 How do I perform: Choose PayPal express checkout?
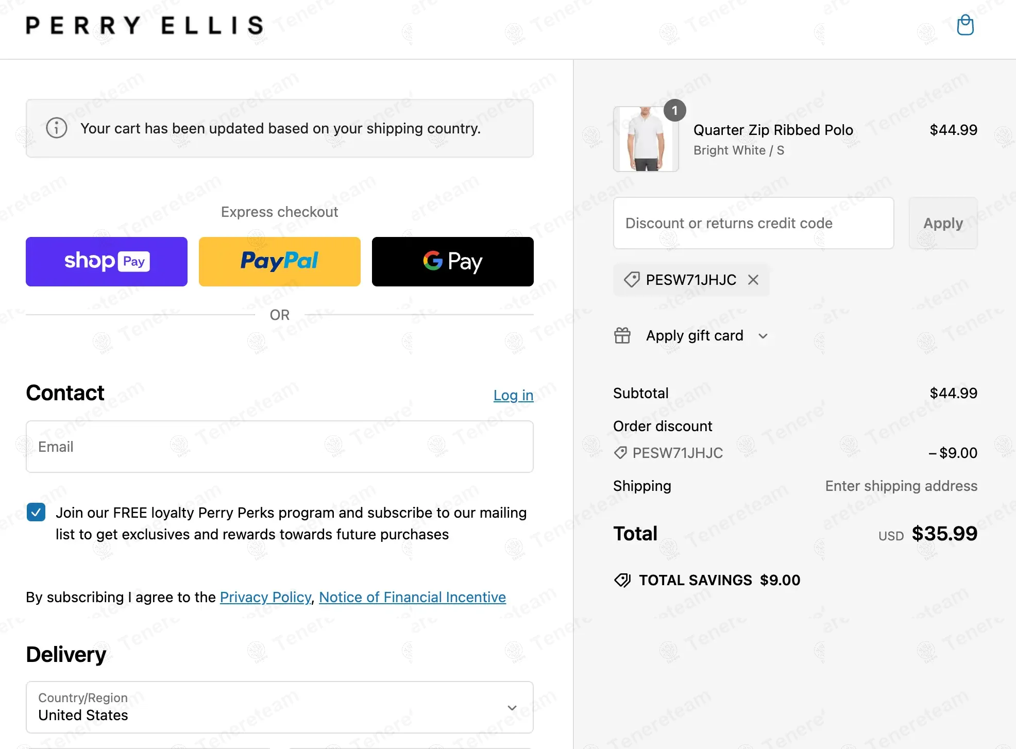pyautogui.click(x=280, y=262)
